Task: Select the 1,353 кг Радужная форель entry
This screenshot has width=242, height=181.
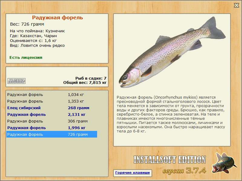Action: 51,101
